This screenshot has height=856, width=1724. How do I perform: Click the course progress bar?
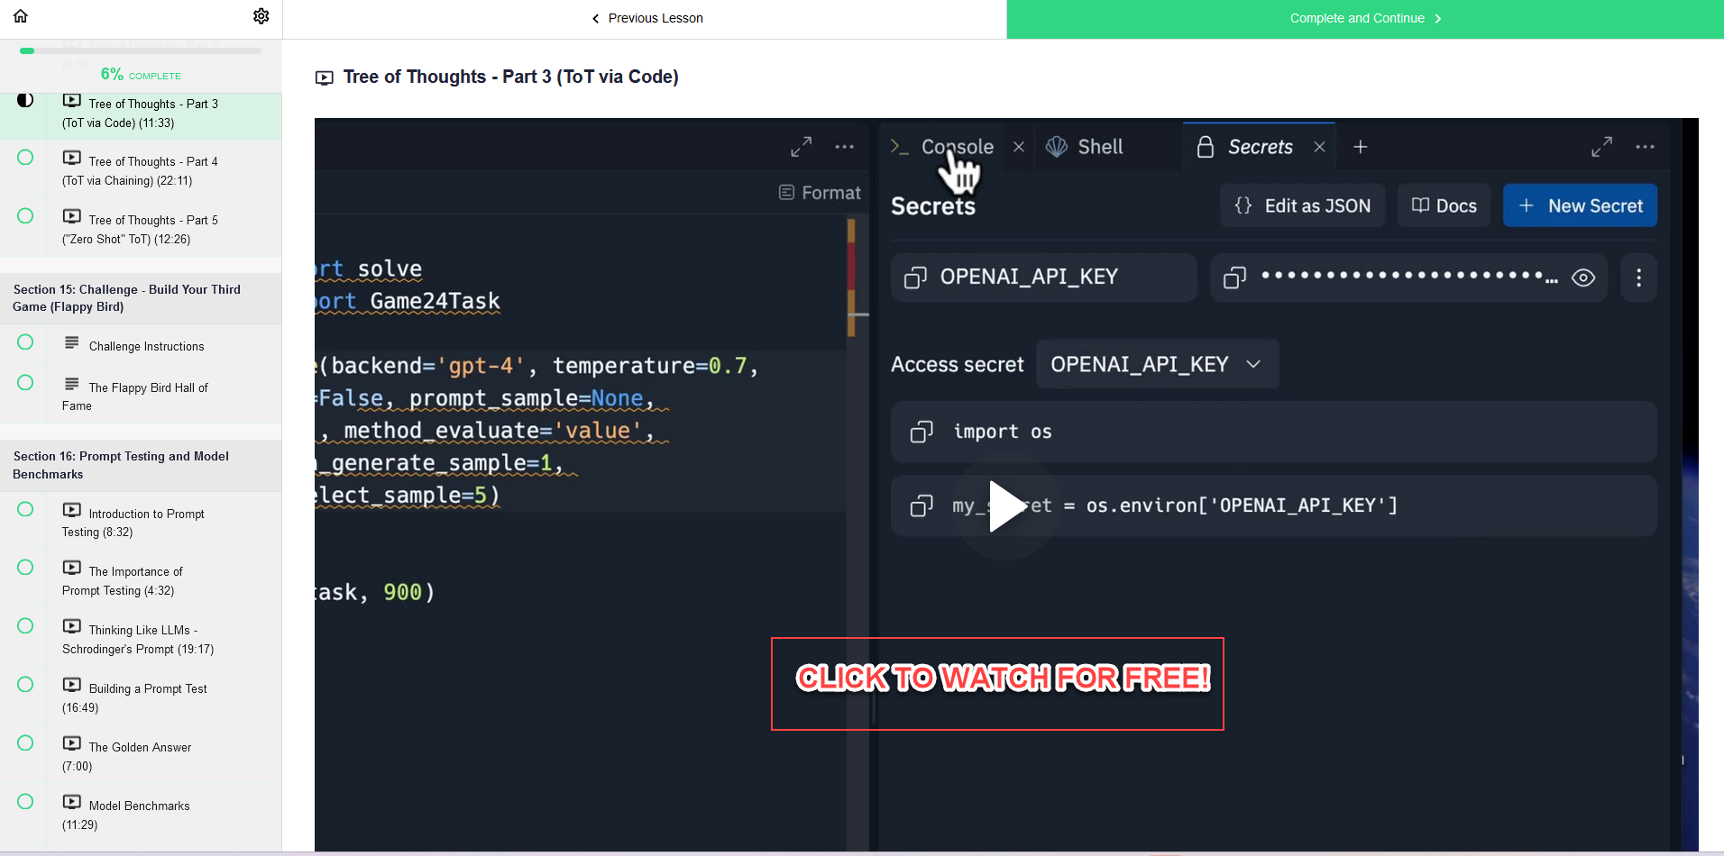click(x=141, y=51)
